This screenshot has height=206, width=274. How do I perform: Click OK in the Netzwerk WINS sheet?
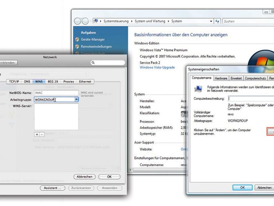tap(109, 176)
